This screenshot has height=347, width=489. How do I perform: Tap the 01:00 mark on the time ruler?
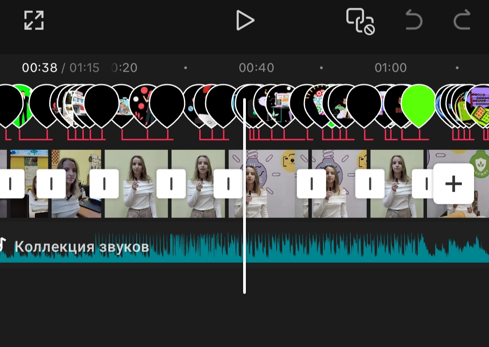tap(390, 67)
